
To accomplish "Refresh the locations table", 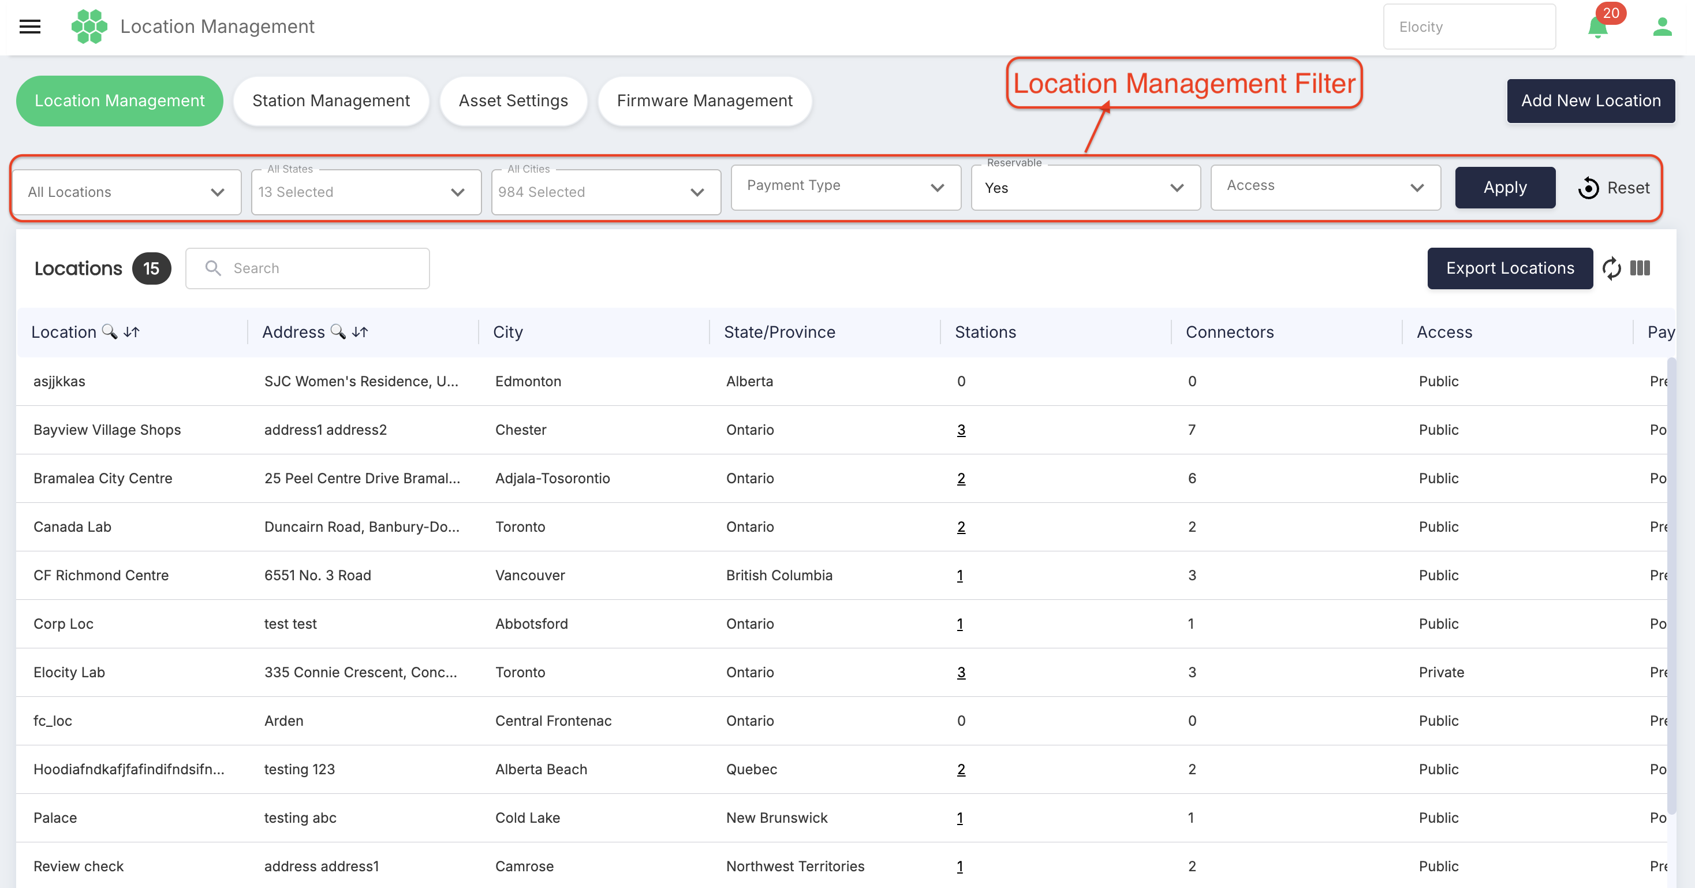I will (x=1611, y=268).
